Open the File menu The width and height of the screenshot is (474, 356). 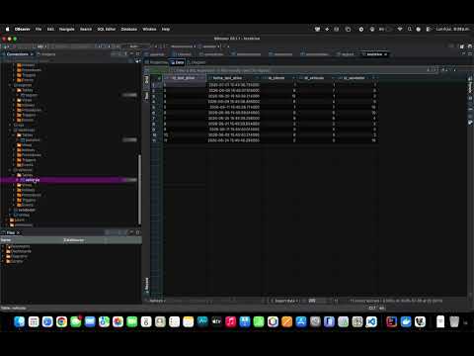[x=39, y=29]
